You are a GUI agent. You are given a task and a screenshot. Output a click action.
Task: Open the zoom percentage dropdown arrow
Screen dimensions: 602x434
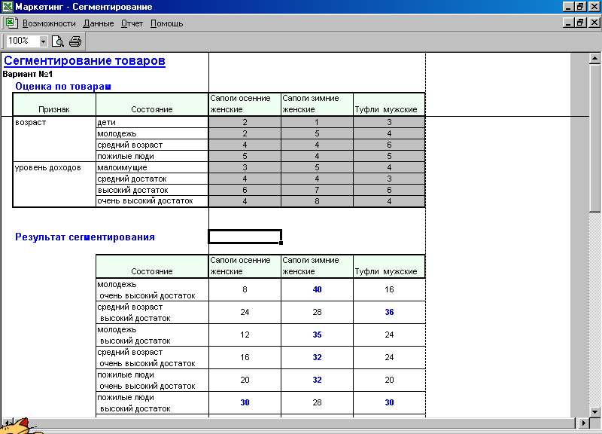pos(43,41)
